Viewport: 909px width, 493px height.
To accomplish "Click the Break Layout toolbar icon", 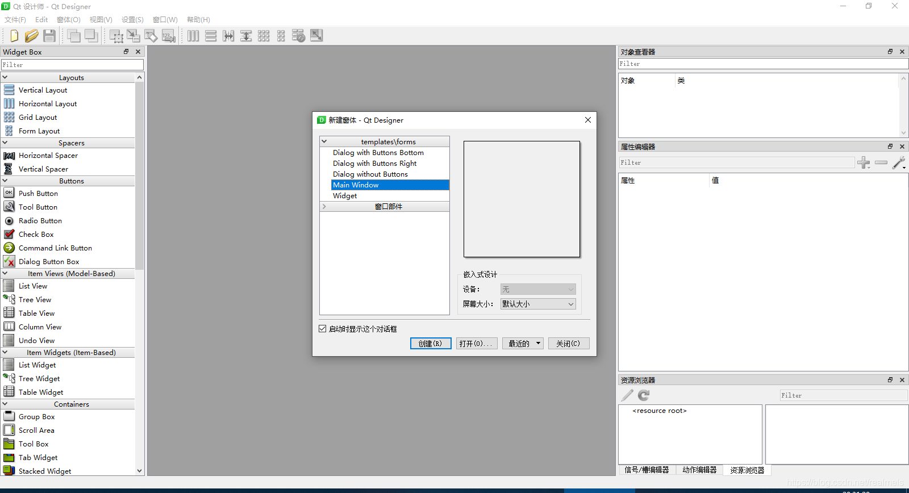I will pyautogui.click(x=299, y=36).
